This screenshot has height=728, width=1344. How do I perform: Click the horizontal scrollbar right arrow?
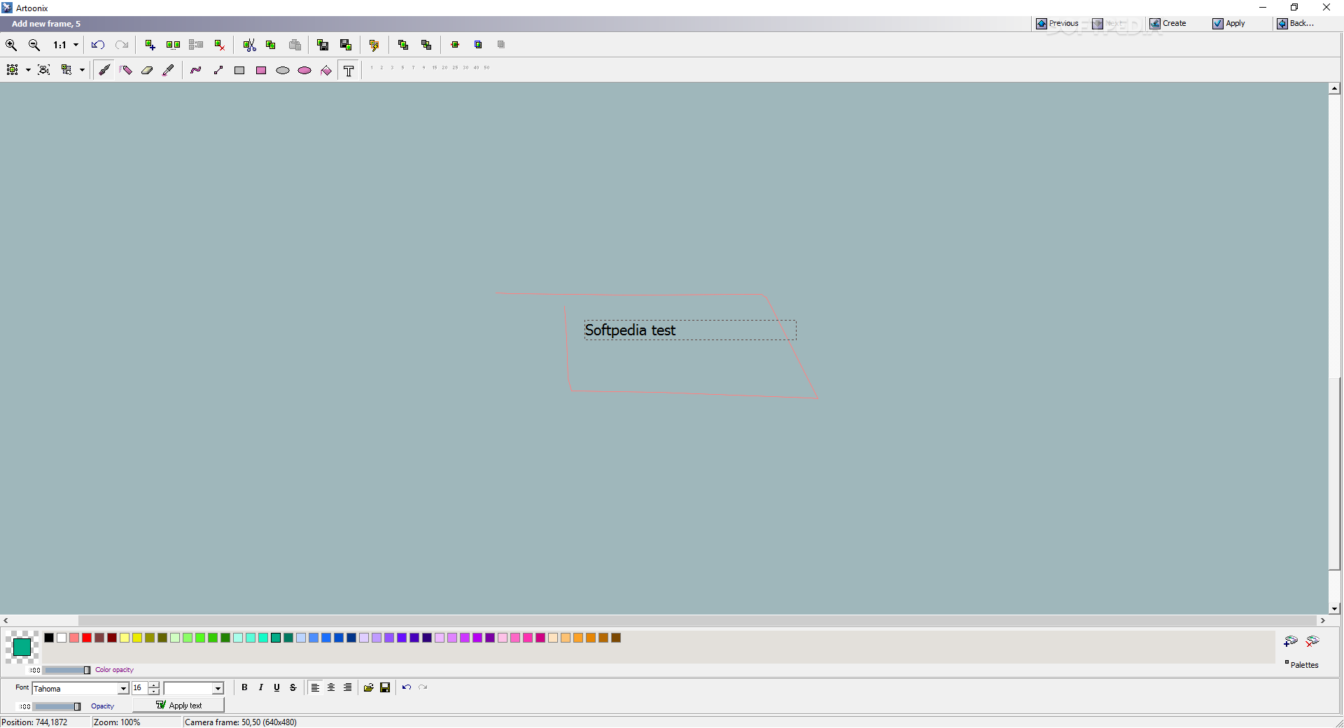click(x=1322, y=620)
